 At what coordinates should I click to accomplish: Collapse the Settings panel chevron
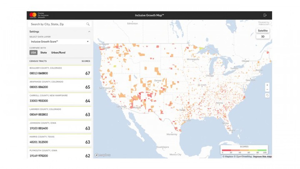tap(89, 32)
